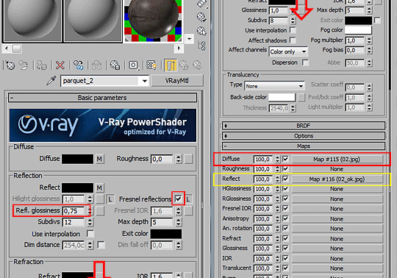Expand the Options rollout
The image size is (397, 278).
[x=304, y=136]
